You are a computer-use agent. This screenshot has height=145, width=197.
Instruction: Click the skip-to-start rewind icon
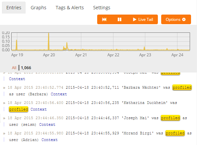click(104, 20)
